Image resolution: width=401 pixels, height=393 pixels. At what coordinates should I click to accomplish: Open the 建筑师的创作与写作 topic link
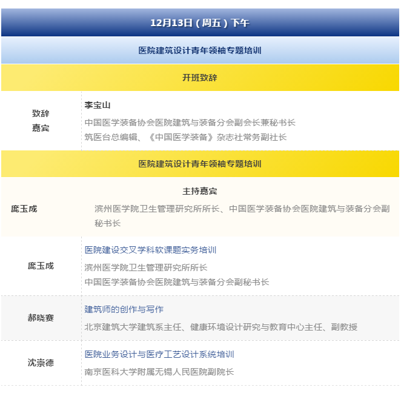click(124, 309)
